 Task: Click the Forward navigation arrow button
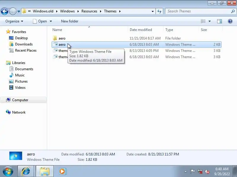(13, 11)
